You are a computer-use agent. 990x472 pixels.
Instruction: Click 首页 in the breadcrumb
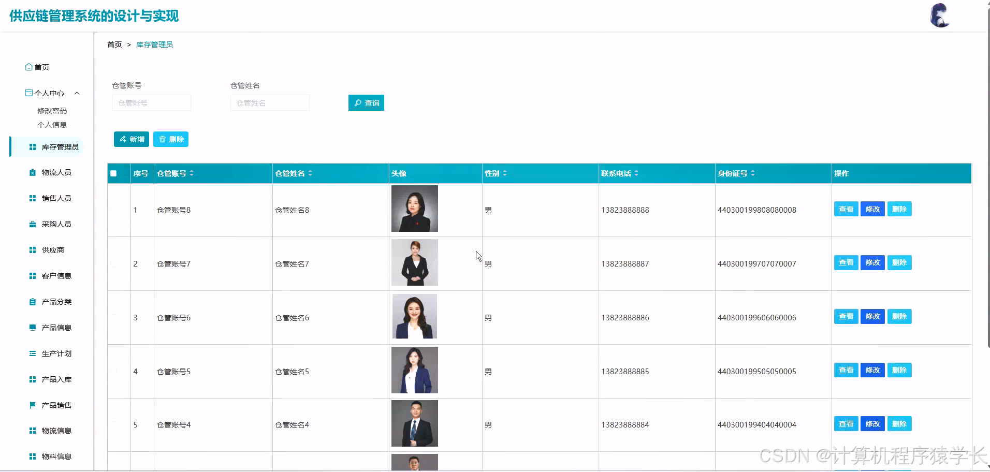click(114, 45)
